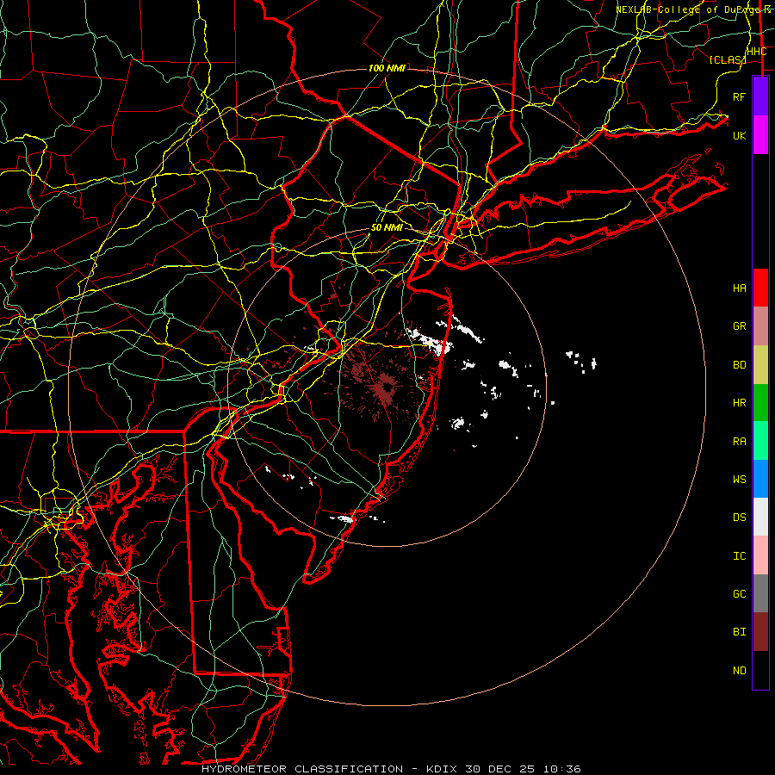Click the [CLAS] label
The width and height of the screenshot is (775, 775).
click(x=728, y=59)
